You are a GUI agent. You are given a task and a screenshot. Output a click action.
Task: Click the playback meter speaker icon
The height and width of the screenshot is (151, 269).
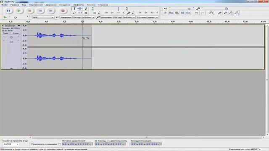pos(95,13)
